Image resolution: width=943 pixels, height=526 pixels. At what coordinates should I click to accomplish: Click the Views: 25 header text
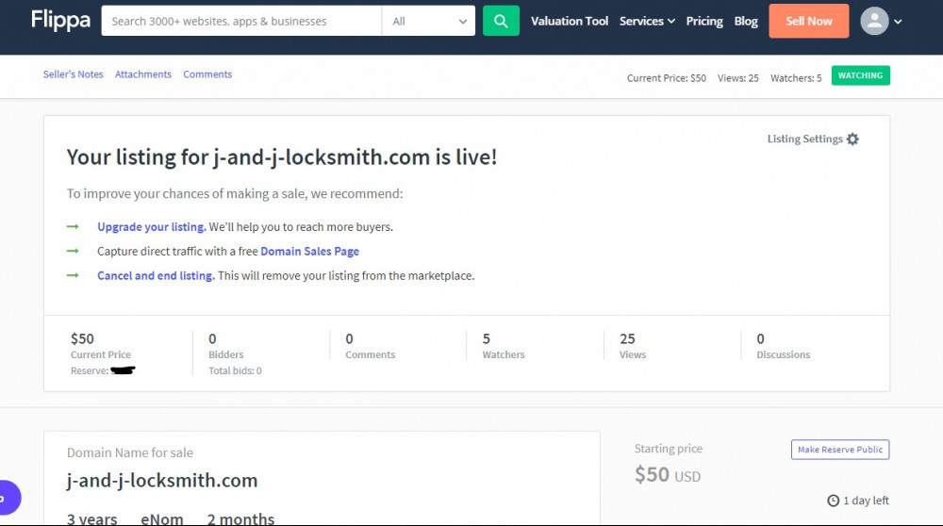pos(738,78)
